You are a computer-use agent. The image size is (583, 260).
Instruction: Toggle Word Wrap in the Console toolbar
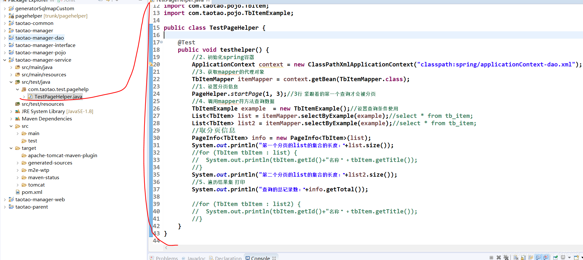click(531, 257)
